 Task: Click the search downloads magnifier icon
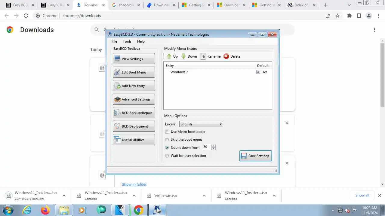(97, 29)
